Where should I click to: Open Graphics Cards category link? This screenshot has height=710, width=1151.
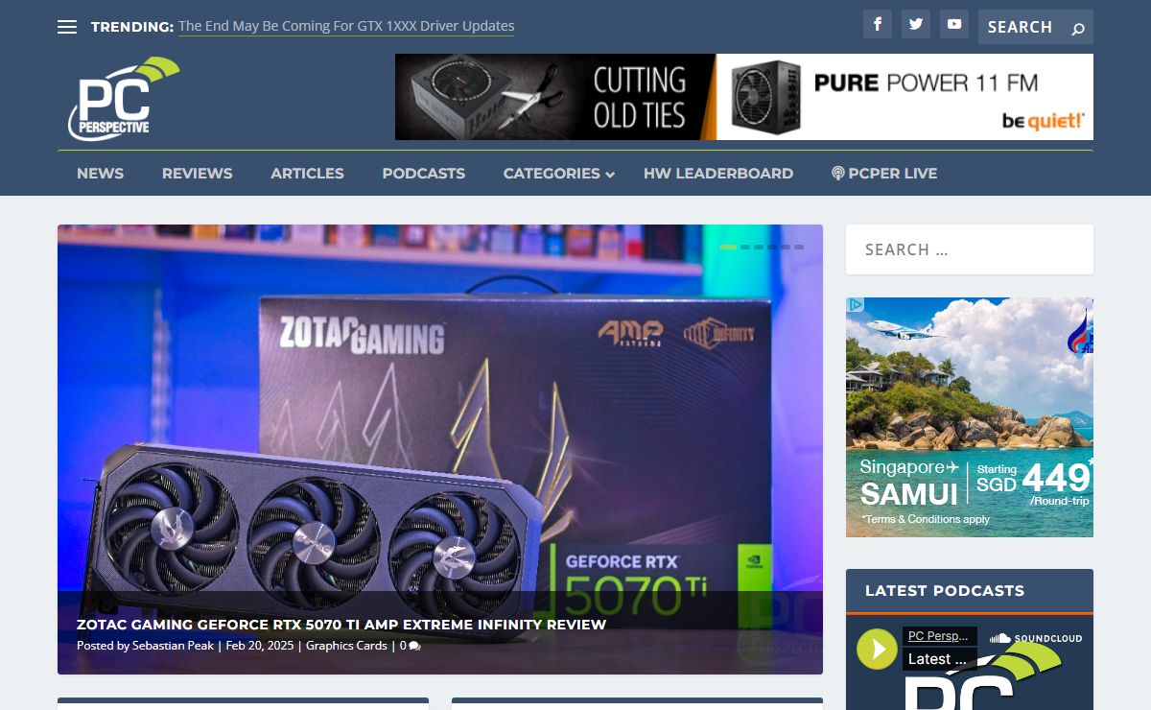(346, 646)
